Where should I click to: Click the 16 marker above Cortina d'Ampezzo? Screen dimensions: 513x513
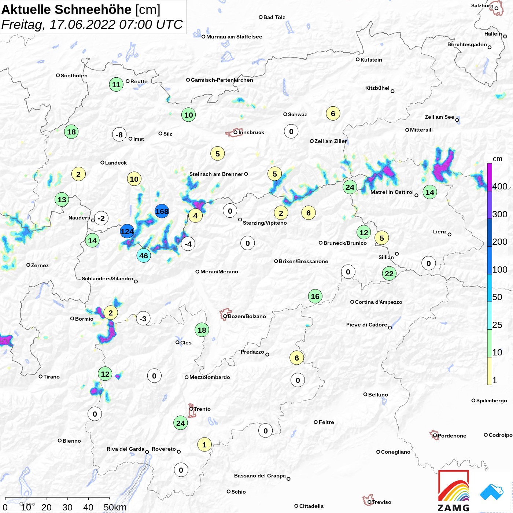click(315, 296)
